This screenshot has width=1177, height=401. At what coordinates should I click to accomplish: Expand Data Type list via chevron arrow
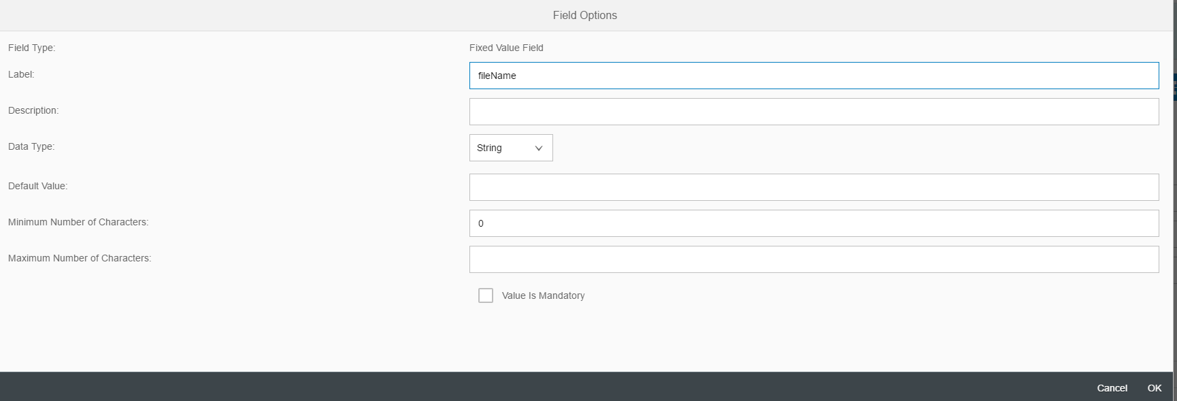point(539,148)
